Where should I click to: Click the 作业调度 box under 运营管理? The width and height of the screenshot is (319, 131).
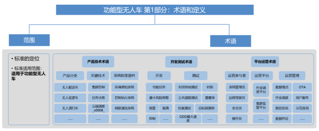point(282,98)
